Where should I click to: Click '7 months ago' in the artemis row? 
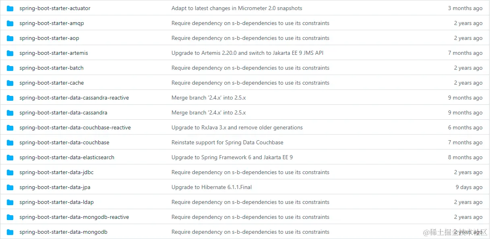coord(465,53)
